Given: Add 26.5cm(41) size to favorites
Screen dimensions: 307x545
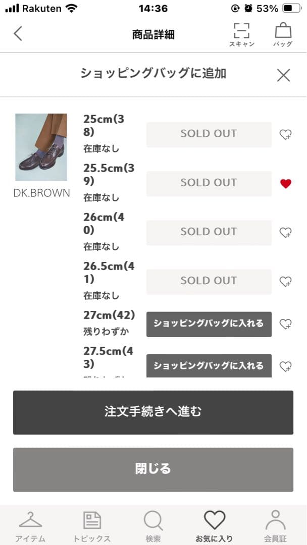Looking at the screenshot, I should [x=286, y=282].
